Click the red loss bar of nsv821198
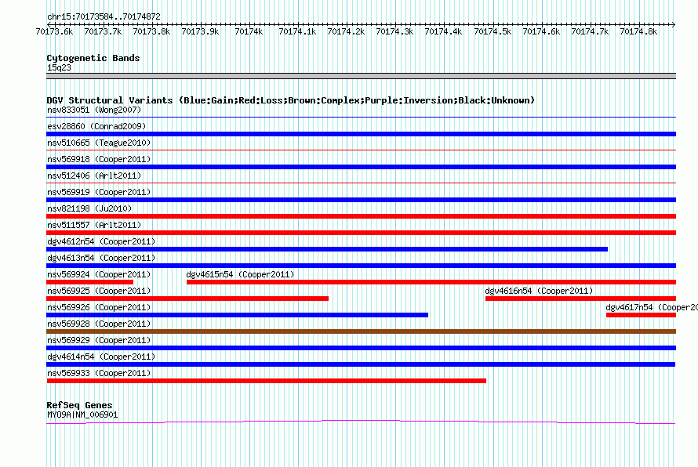This screenshot has width=698, height=467. 361,216
